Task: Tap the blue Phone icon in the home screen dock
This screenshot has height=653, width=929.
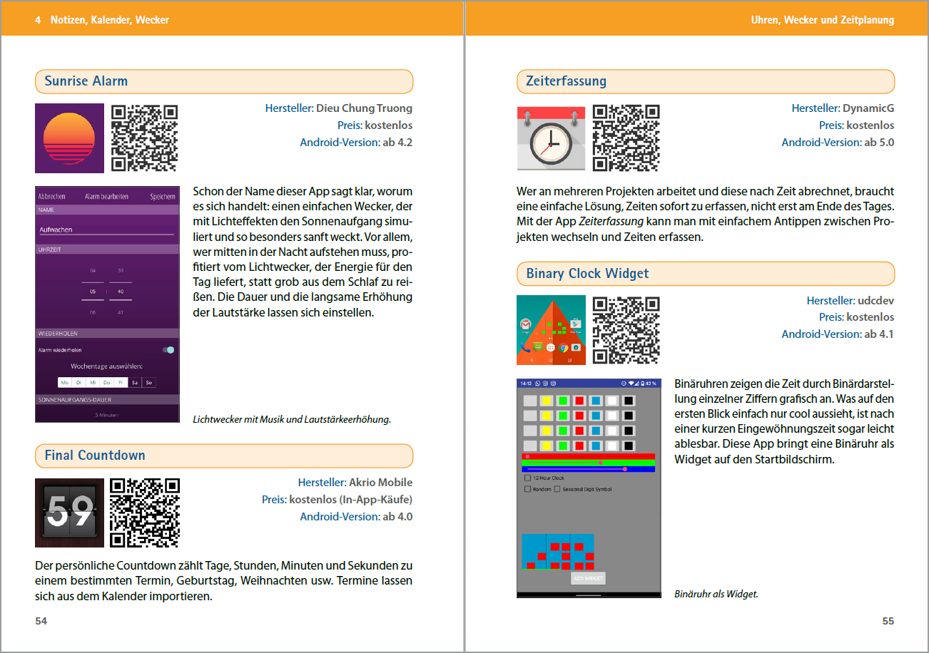Action: click(525, 347)
